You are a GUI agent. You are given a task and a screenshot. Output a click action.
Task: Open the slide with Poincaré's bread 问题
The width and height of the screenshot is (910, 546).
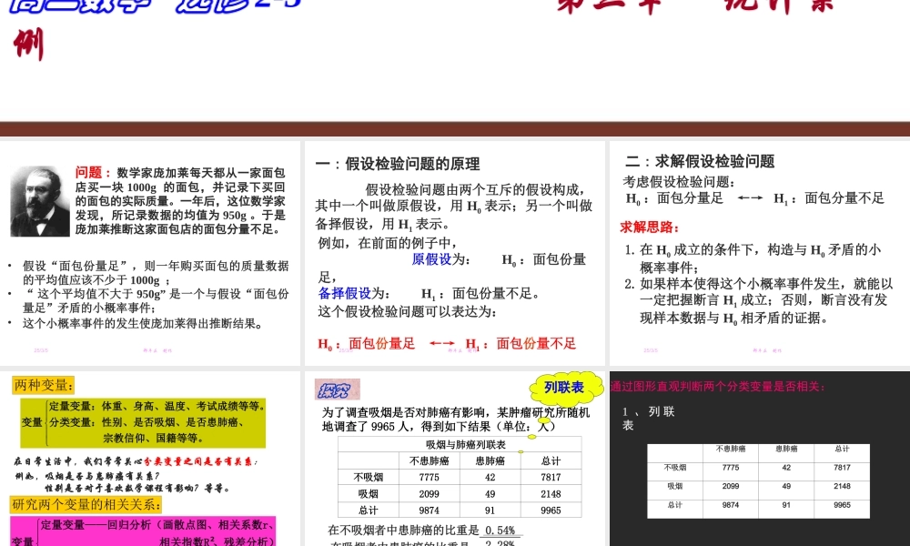pos(150,253)
